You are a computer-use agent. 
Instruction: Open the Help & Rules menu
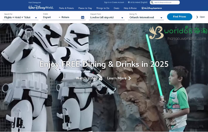130,8
